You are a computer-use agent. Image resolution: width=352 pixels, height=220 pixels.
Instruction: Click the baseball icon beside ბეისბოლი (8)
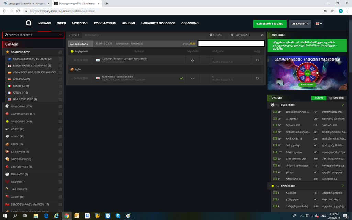point(7,152)
